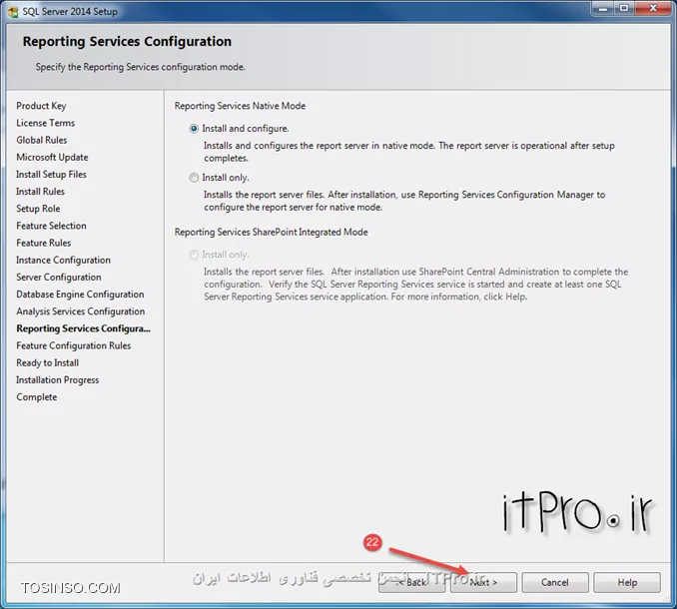Click 'Reporting Services Native Mode' heading
Screen dimensions: 677x609
(x=240, y=106)
